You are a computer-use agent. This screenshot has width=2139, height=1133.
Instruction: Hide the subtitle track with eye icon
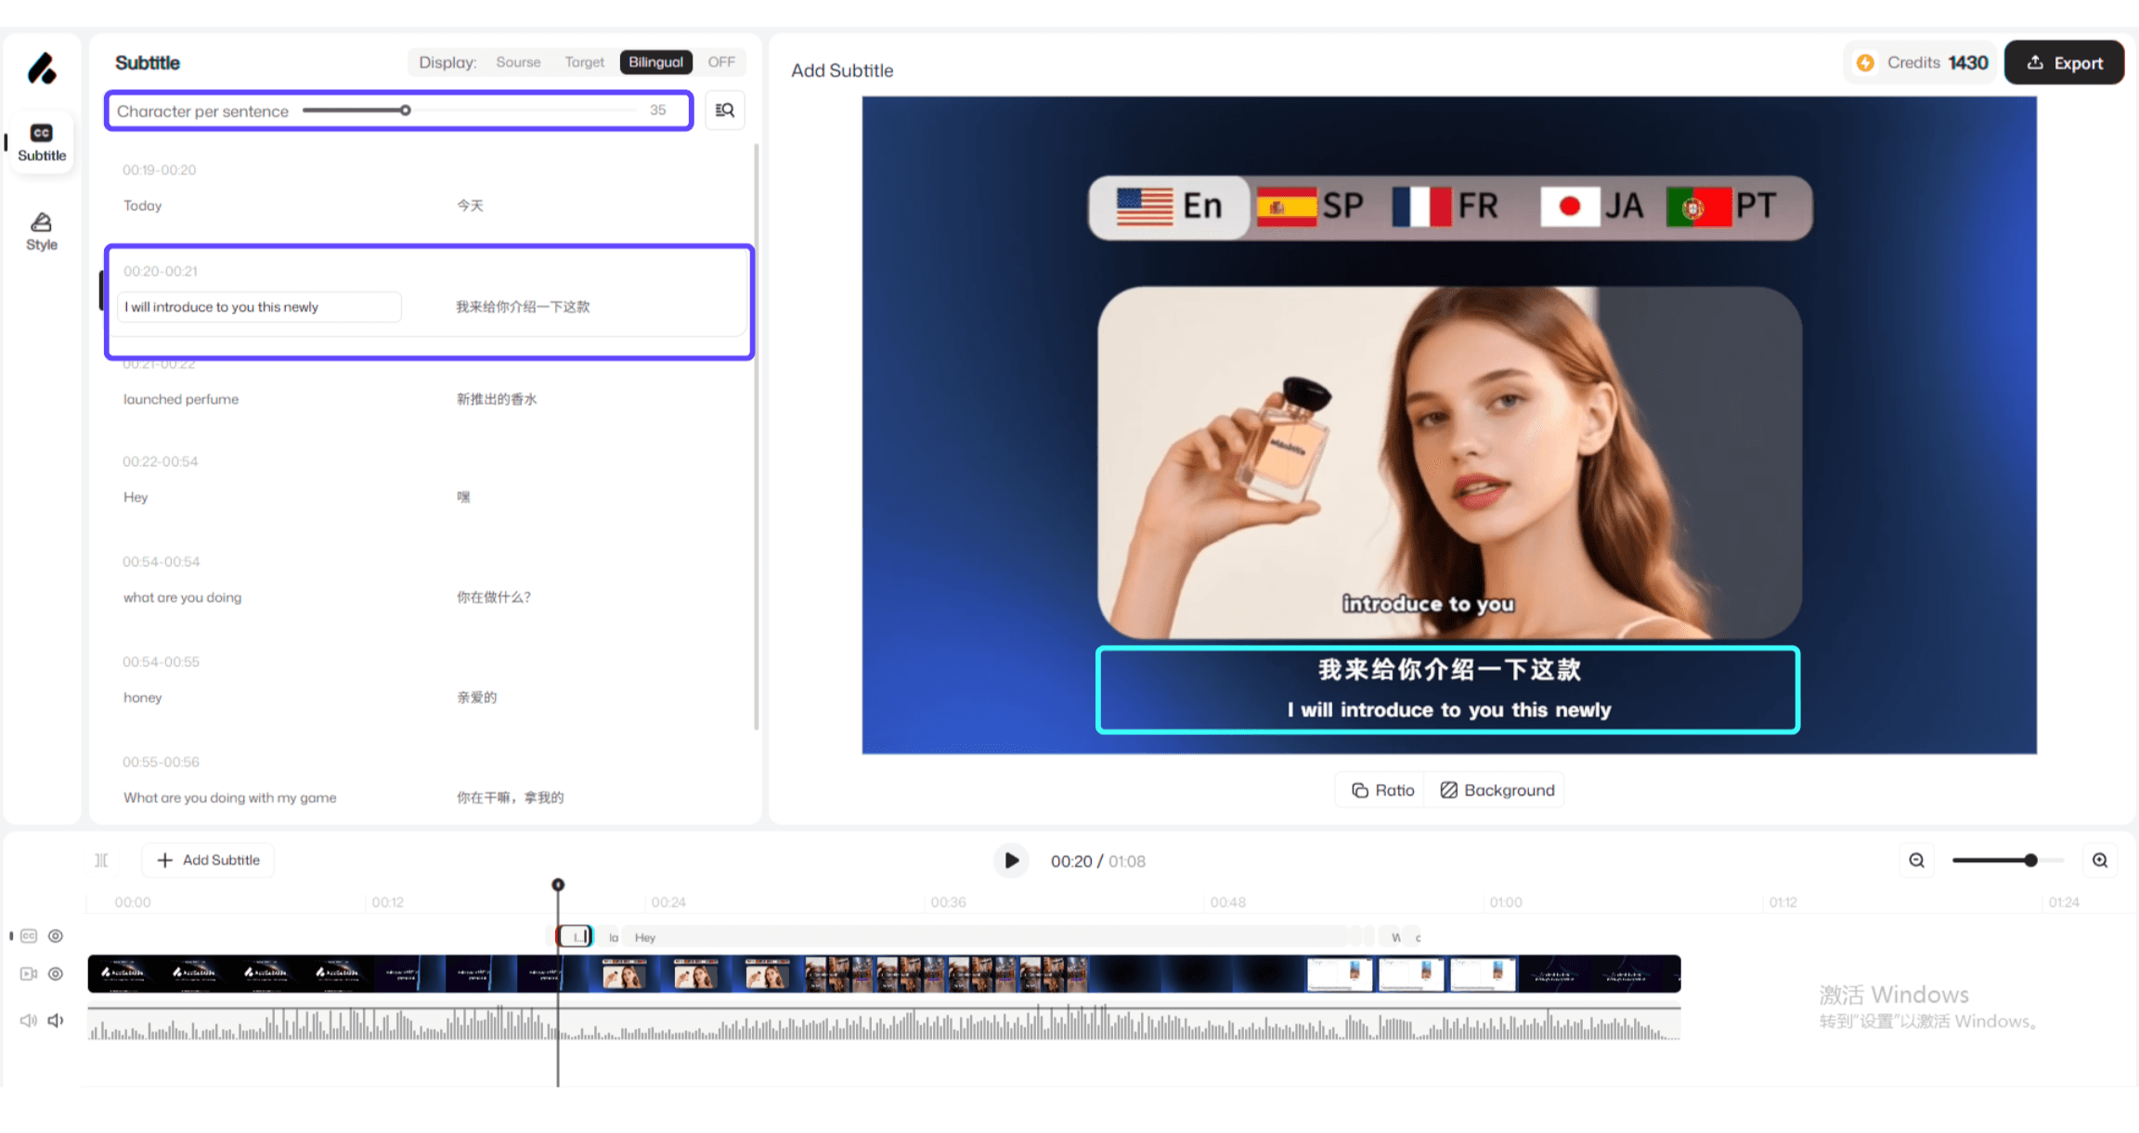[x=56, y=936]
